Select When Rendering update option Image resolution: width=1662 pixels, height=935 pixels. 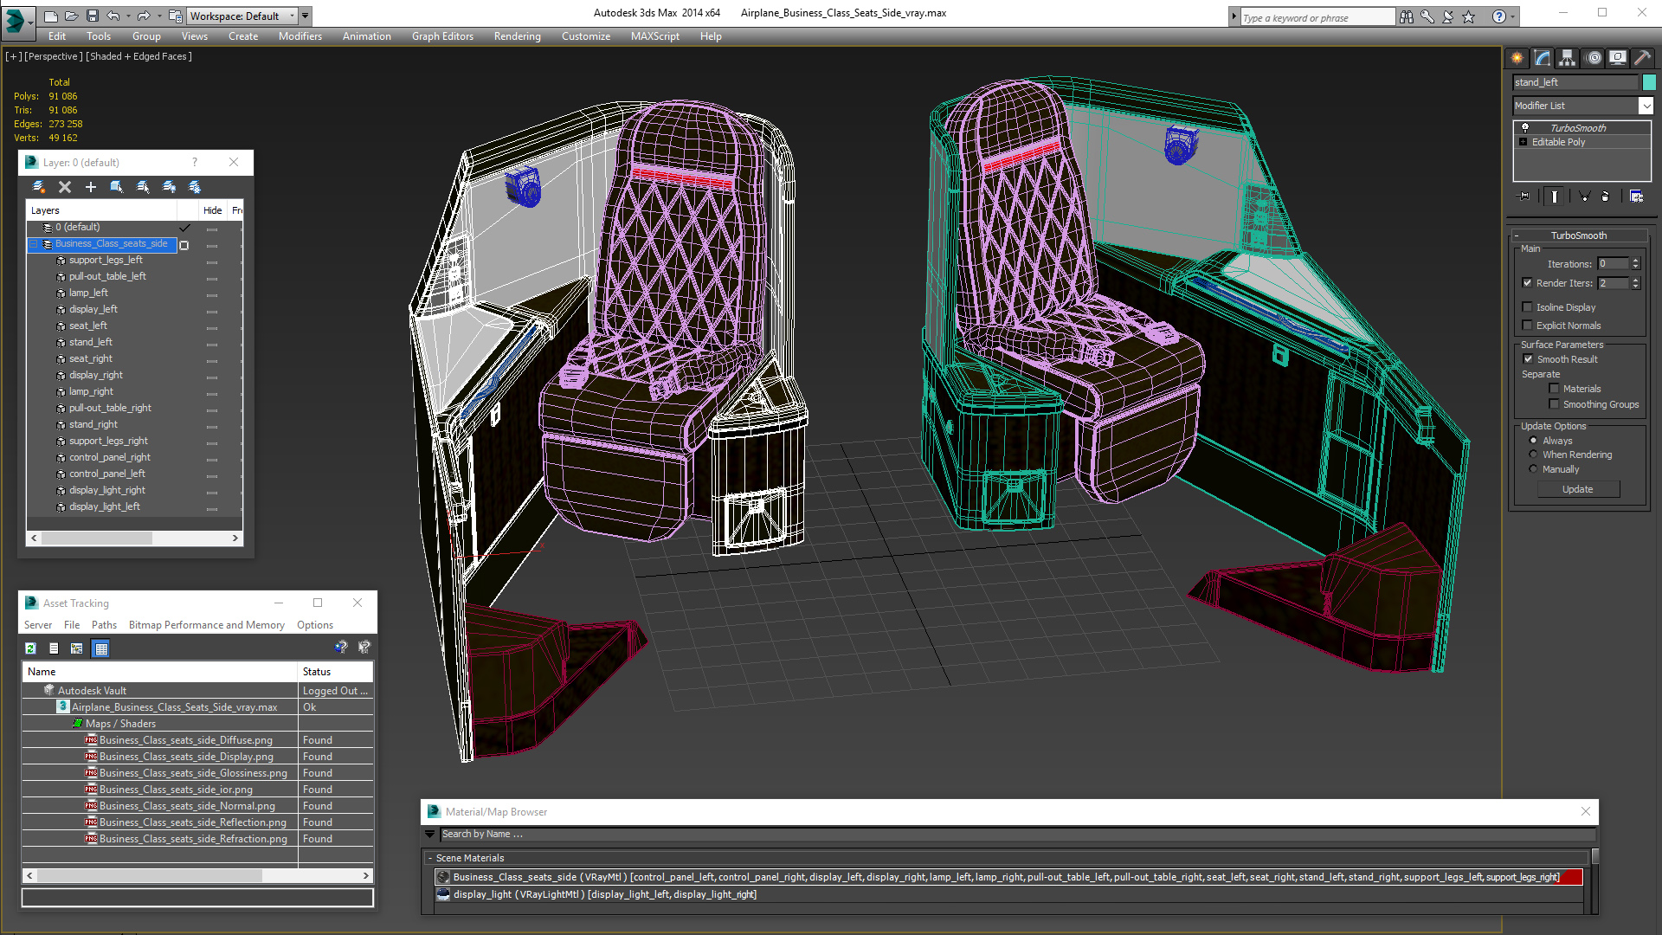pyautogui.click(x=1534, y=455)
